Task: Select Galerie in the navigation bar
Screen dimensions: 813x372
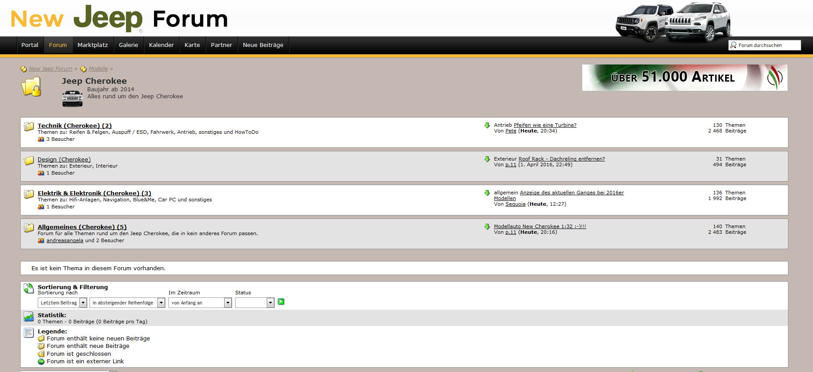Action: pos(128,45)
